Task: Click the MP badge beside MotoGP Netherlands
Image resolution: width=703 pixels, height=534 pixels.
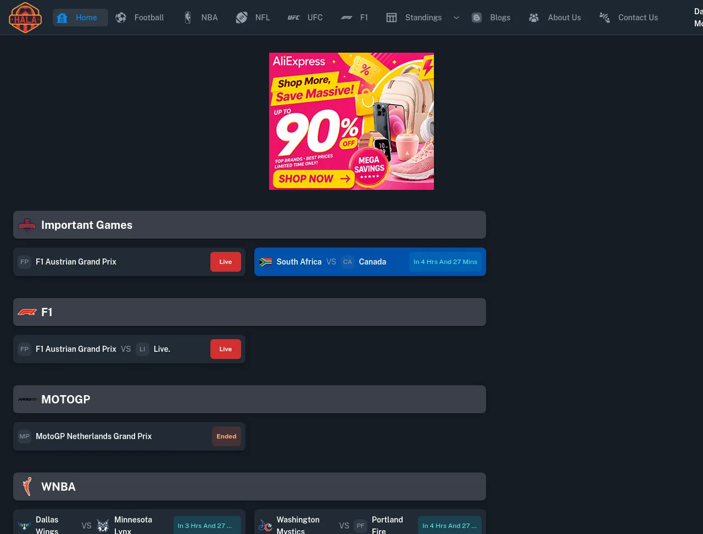Action: coord(24,436)
